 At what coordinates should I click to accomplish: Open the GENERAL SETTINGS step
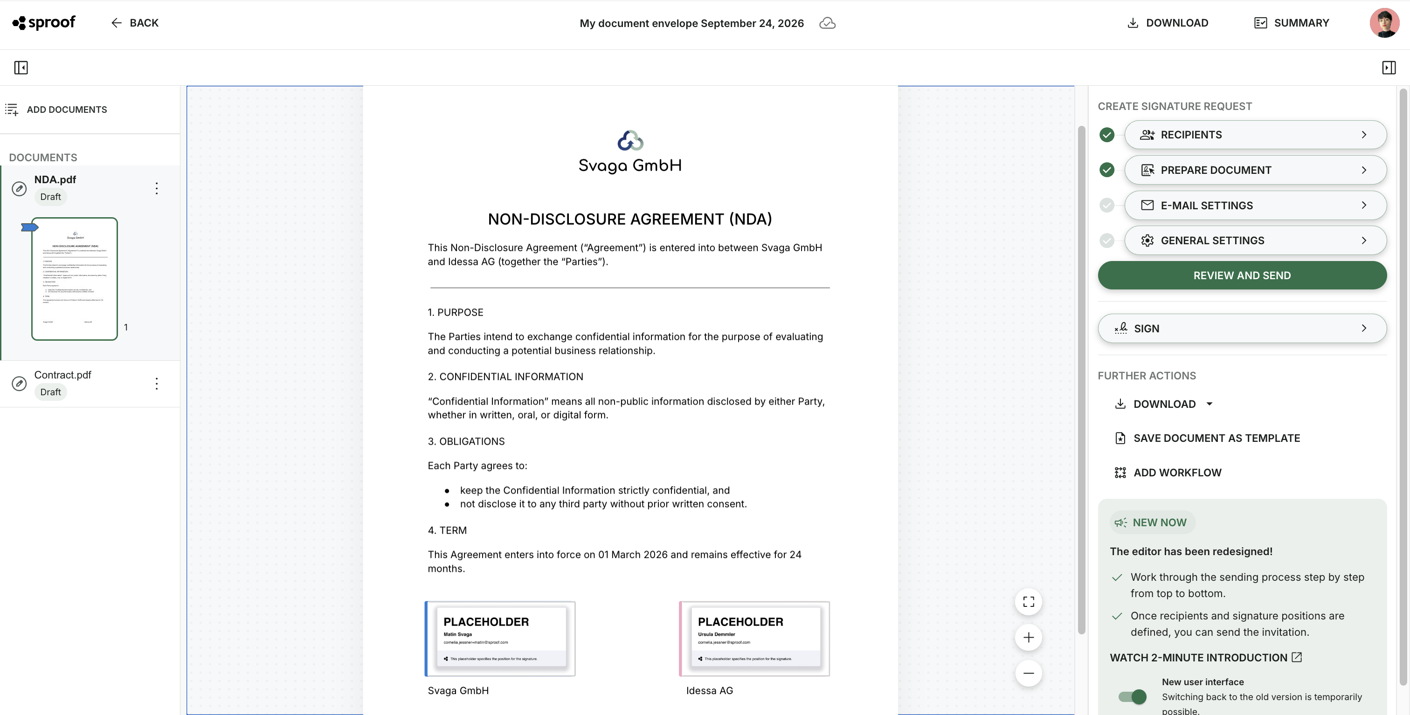point(1255,241)
